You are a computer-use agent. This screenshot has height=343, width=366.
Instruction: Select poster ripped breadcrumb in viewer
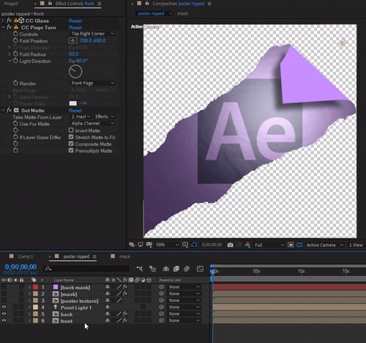(151, 13)
